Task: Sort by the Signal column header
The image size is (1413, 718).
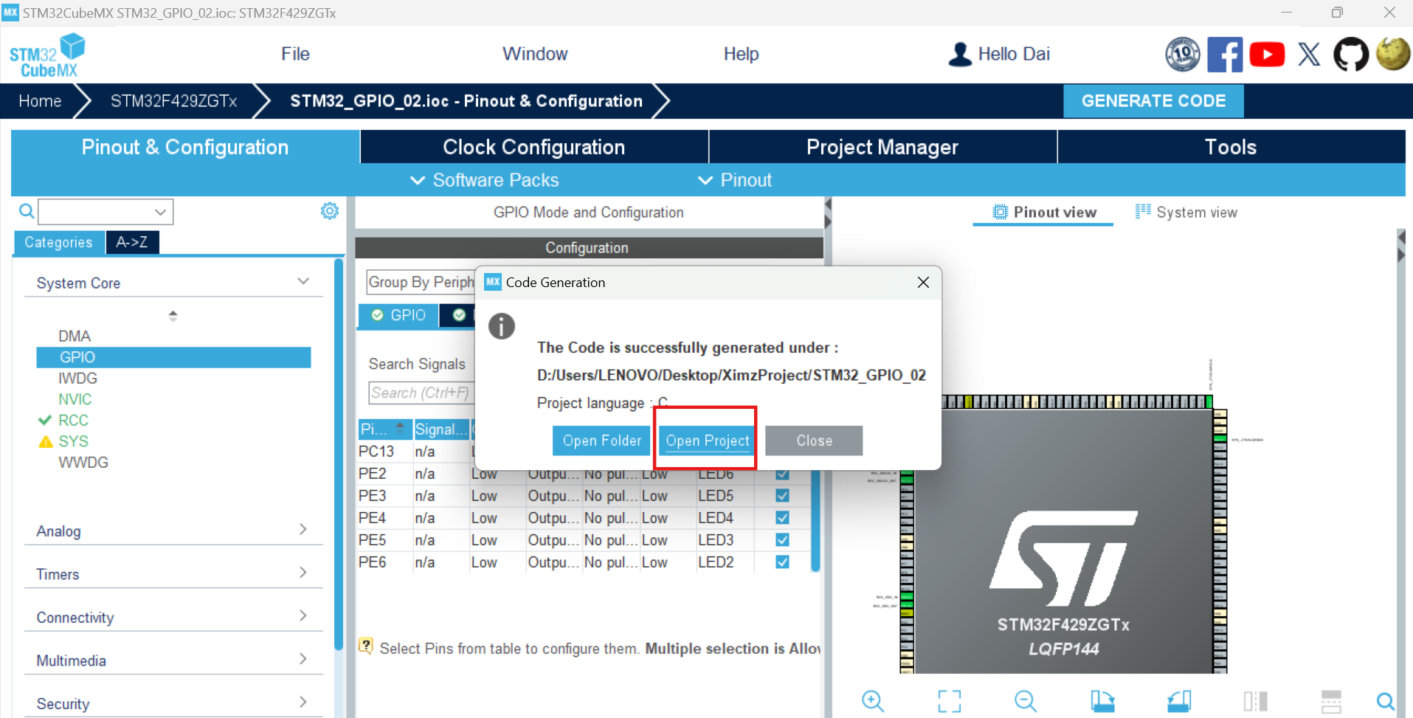Action: 441,429
